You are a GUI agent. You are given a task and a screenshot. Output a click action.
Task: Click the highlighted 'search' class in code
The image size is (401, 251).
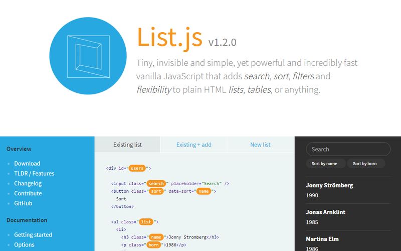pyautogui.click(x=156, y=184)
